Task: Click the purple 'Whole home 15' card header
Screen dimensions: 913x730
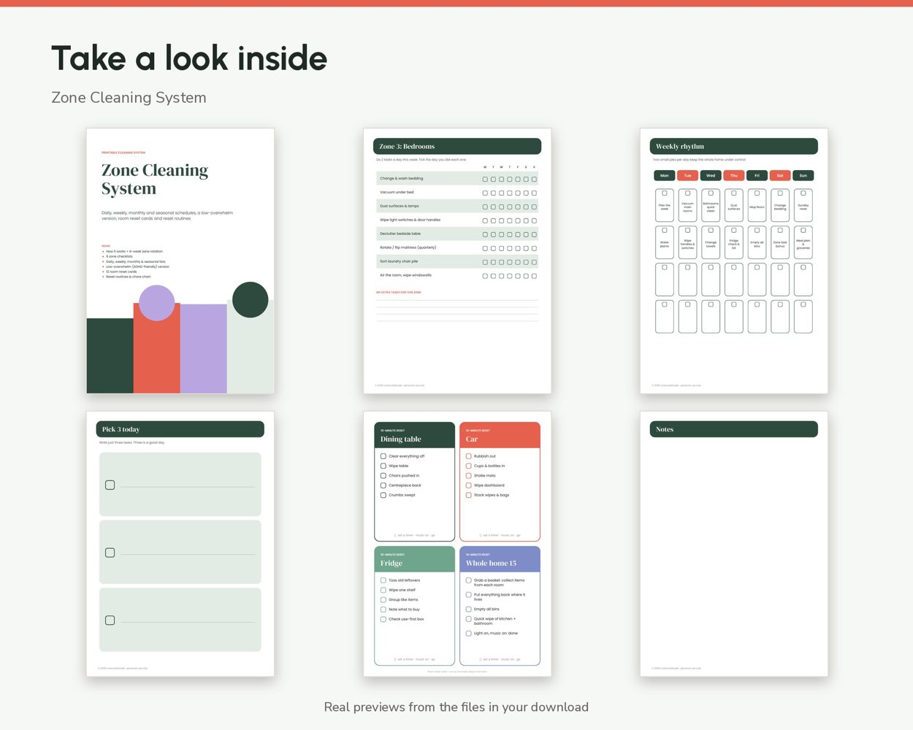Action: pyautogui.click(x=500, y=559)
